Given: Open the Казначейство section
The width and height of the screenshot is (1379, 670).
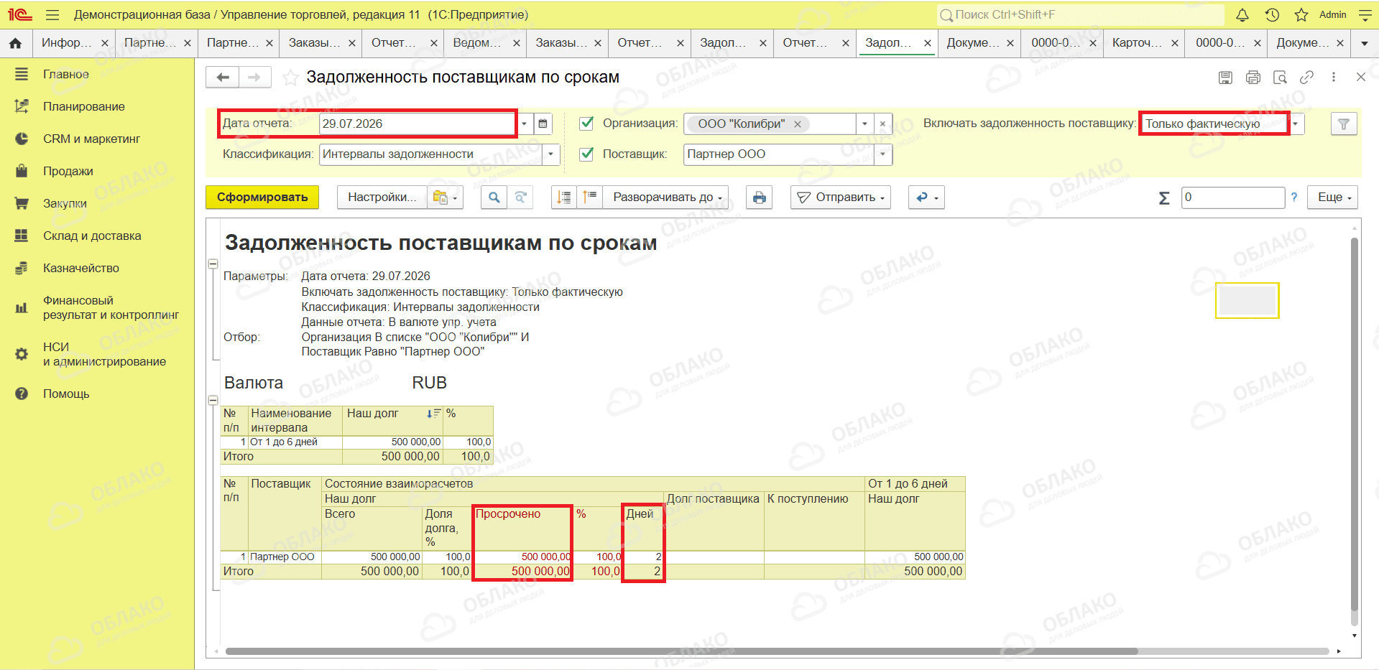Looking at the screenshot, I should click(x=81, y=268).
